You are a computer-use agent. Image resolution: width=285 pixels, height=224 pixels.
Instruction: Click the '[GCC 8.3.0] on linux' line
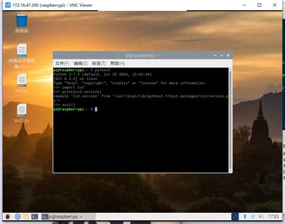pos(75,79)
